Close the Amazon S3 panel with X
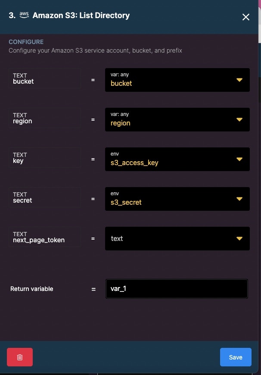 (245, 17)
